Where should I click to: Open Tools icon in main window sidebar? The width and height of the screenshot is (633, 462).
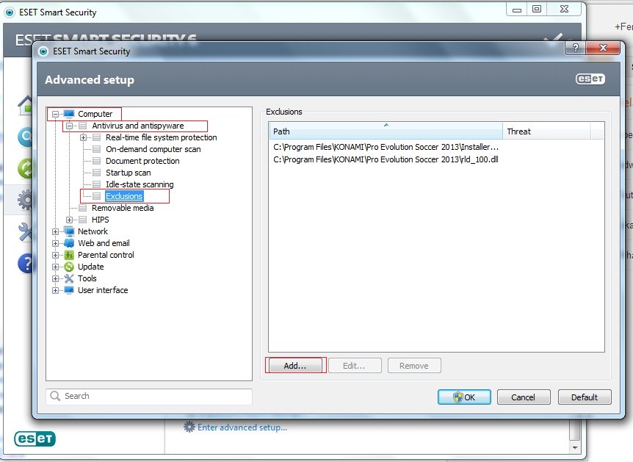coord(25,232)
